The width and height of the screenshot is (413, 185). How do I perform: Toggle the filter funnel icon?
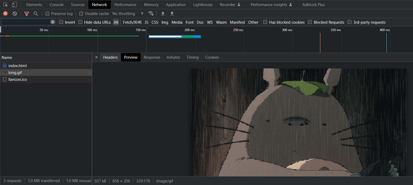[27, 13]
